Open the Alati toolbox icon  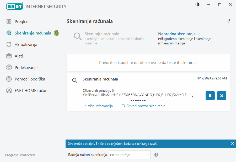9,56
